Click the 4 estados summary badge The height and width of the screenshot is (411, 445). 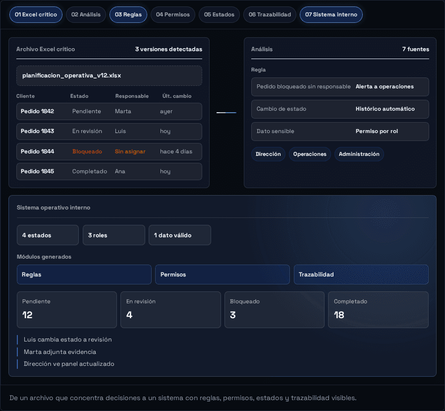(48, 235)
